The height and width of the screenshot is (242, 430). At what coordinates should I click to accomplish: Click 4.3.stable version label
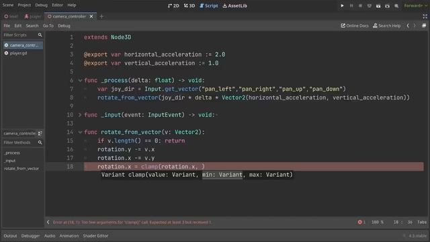coord(417,236)
